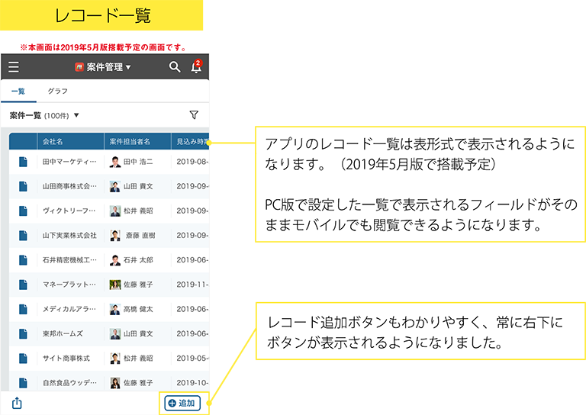This screenshot has width=586, height=415.
Task: Expand the 案件一覧 (100件) view selector
Action: [44, 115]
